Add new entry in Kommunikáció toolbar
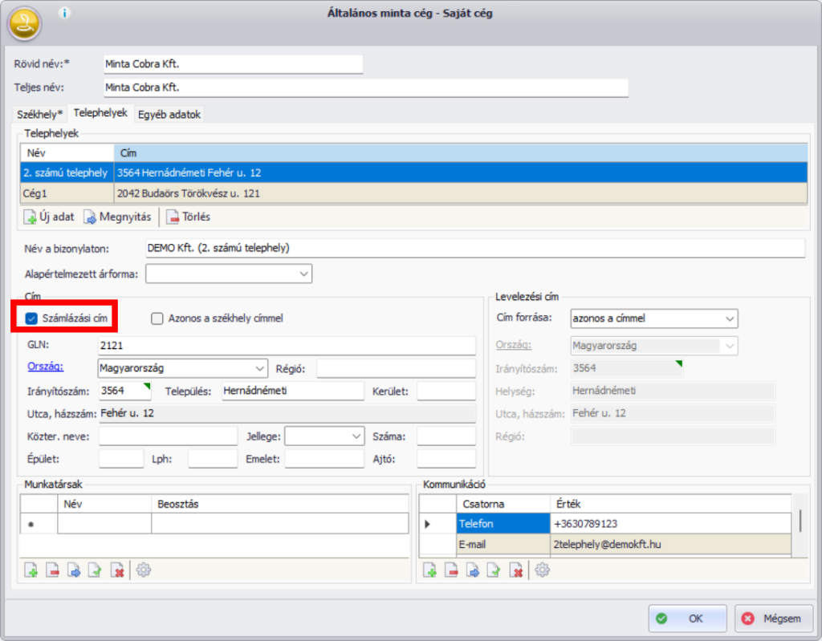This screenshot has height=641, width=822. [430, 571]
